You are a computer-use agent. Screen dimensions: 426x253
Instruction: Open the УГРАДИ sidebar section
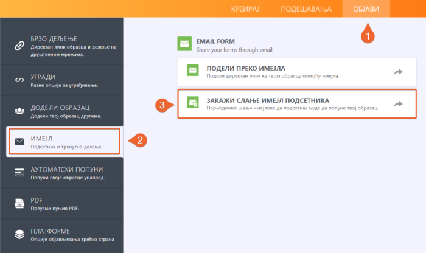(61, 80)
